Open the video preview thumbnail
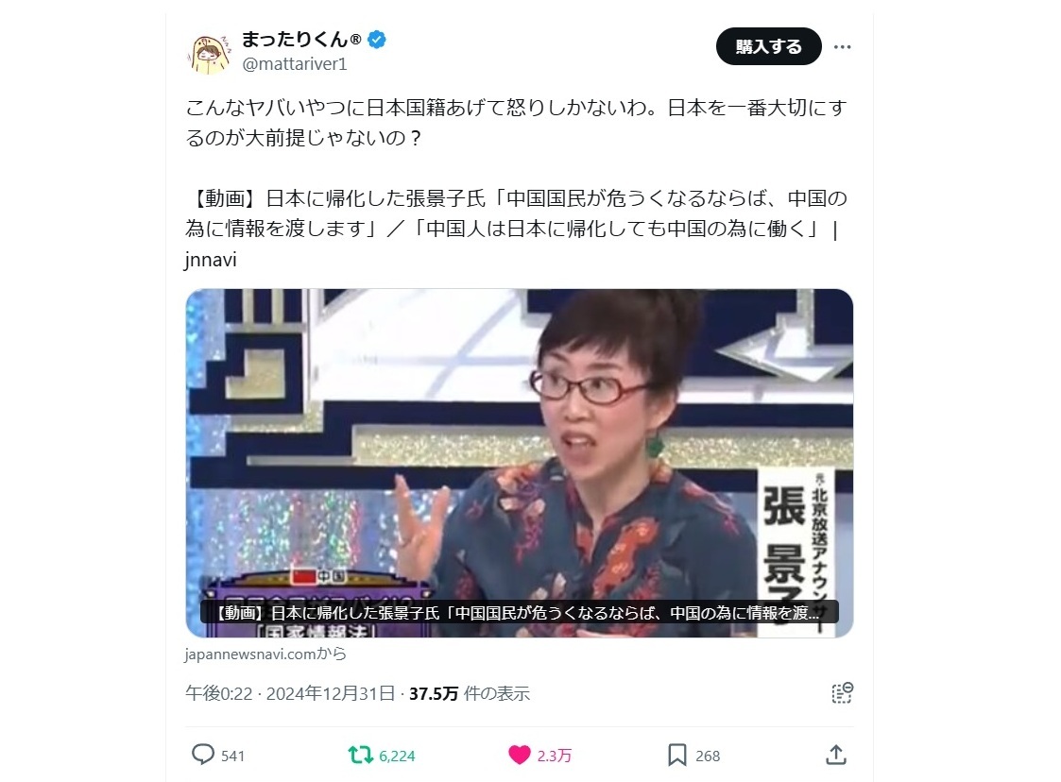This screenshot has height=782, width=1061. (519, 463)
